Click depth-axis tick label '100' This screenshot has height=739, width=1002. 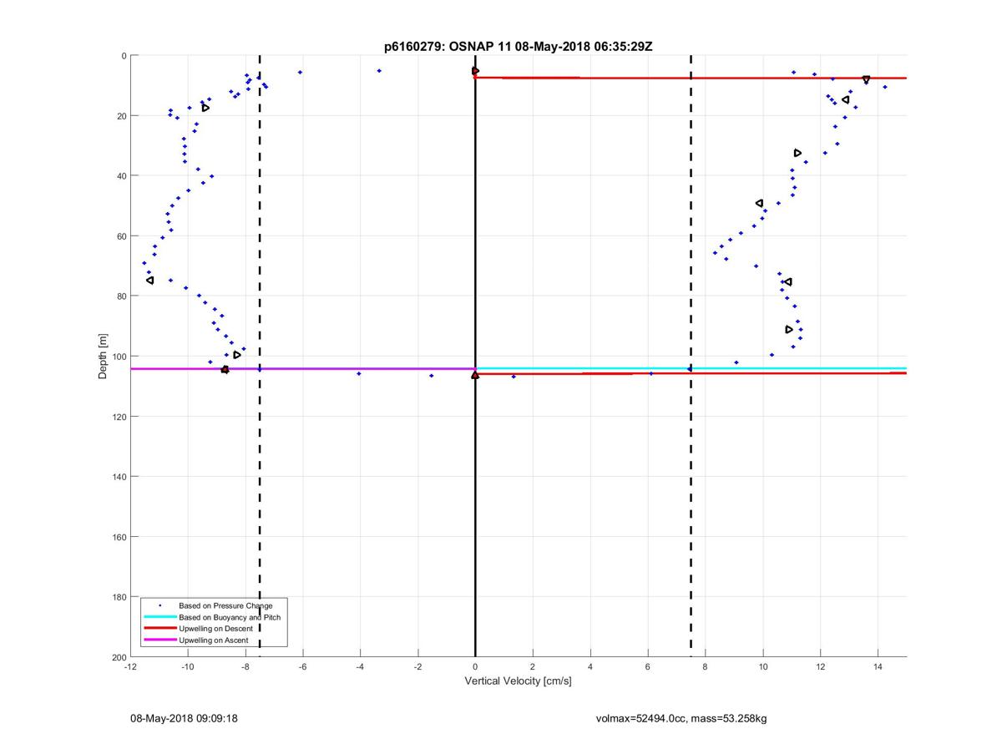[x=118, y=357]
